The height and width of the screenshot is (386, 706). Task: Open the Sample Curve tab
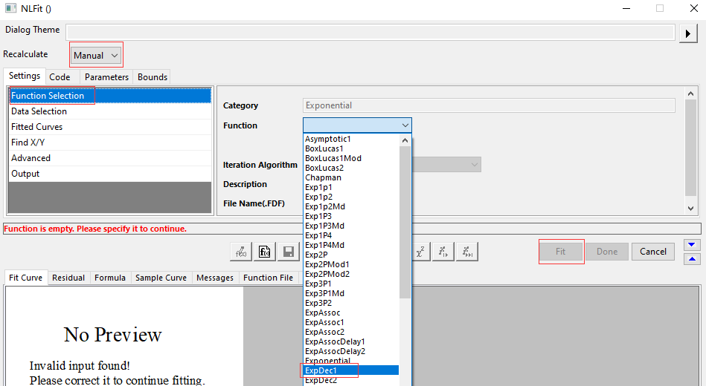(x=161, y=278)
